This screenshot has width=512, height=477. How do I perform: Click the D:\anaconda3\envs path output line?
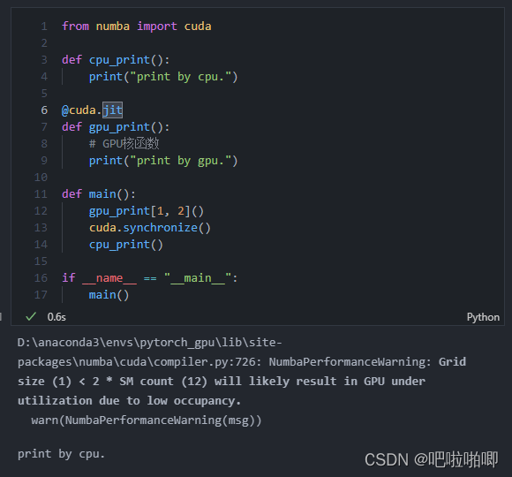click(149, 343)
